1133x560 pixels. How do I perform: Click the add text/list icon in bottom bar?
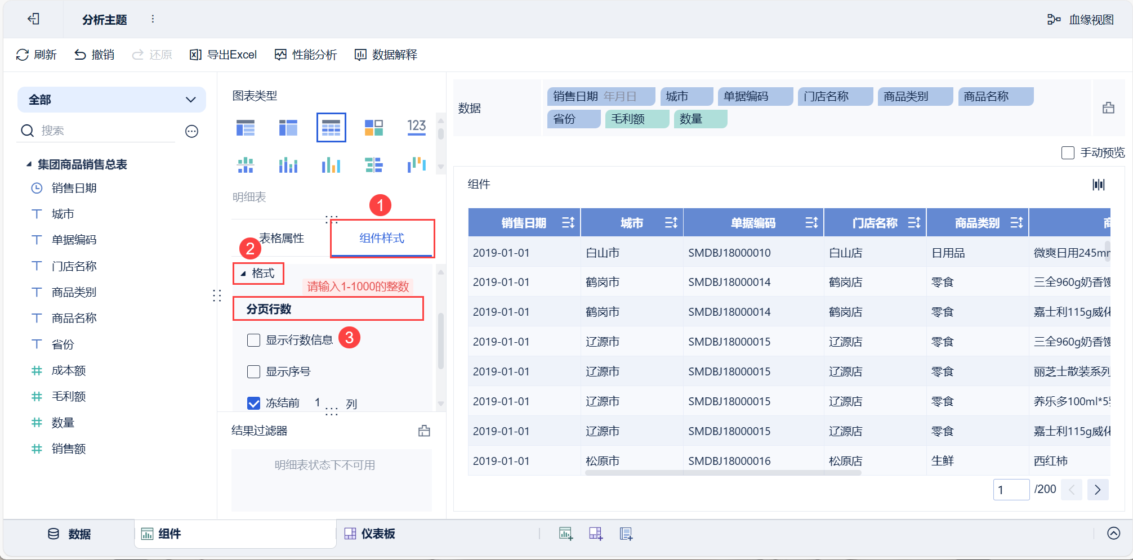[x=626, y=534]
